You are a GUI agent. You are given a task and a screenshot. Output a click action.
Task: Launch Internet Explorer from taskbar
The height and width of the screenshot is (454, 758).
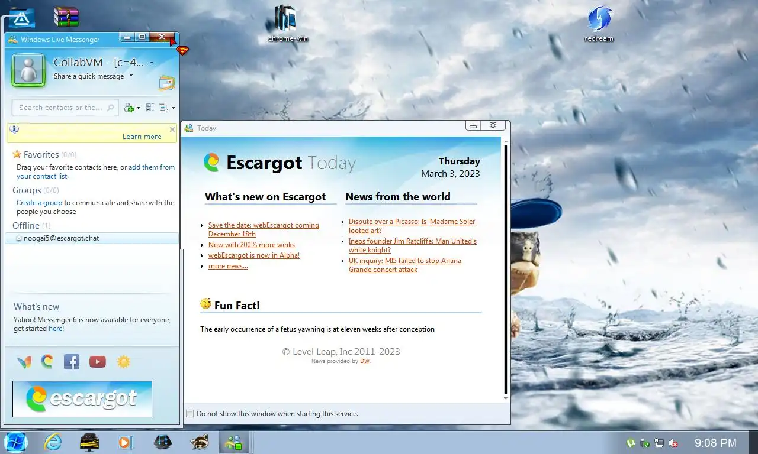click(x=53, y=442)
